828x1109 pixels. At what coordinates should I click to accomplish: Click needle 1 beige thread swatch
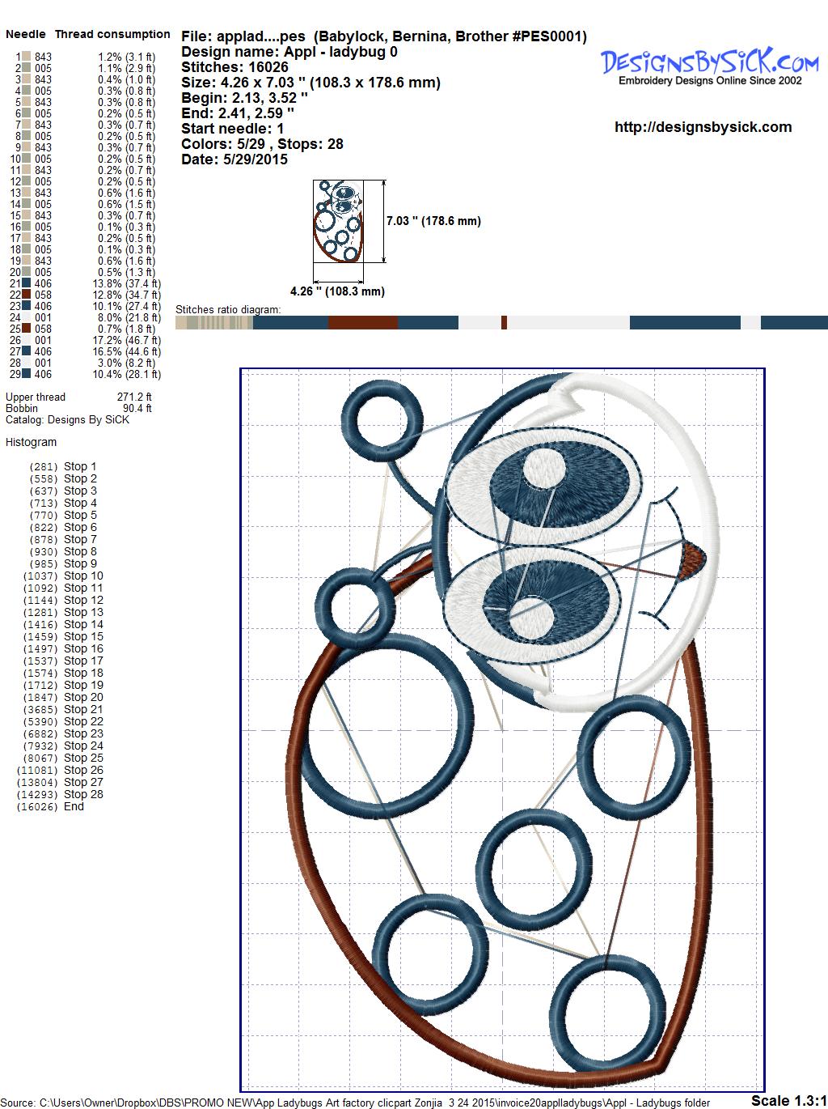(x=27, y=57)
